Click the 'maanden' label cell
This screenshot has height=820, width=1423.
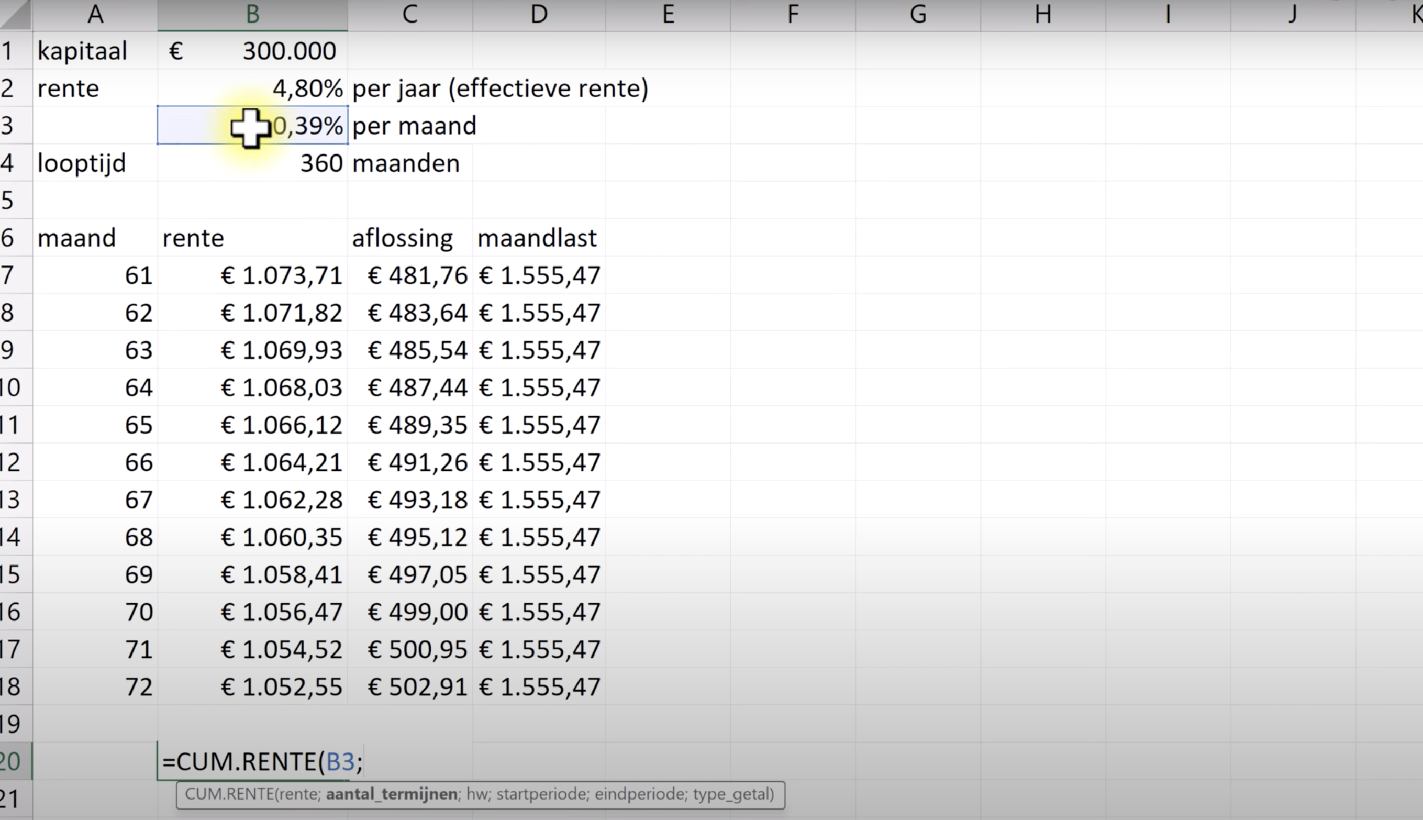point(410,163)
